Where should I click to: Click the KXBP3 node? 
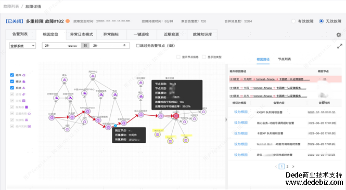194,119
